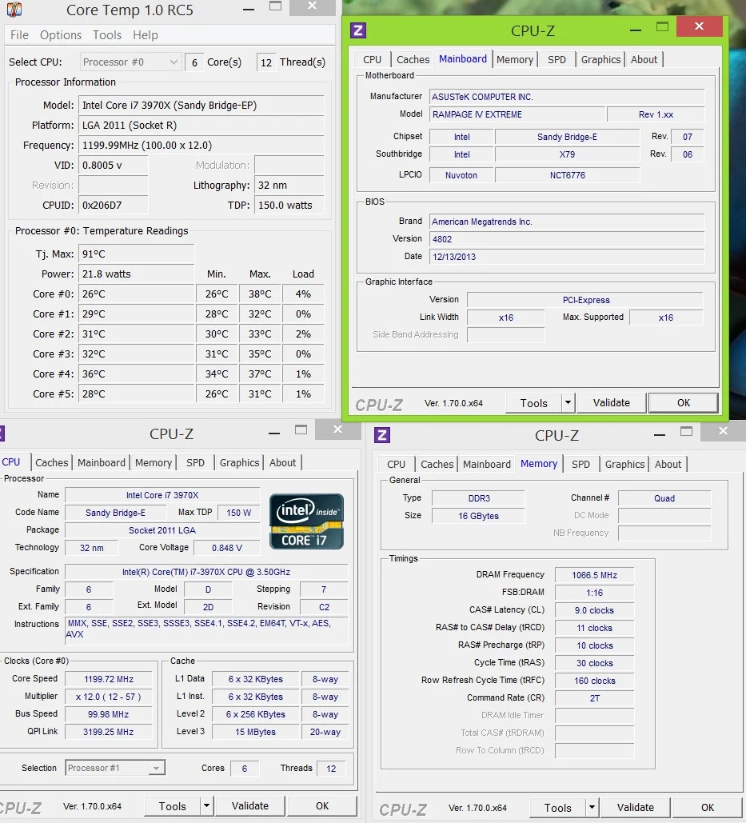Switch to Caches tab in CPU-Z processor window

tap(51, 463)
